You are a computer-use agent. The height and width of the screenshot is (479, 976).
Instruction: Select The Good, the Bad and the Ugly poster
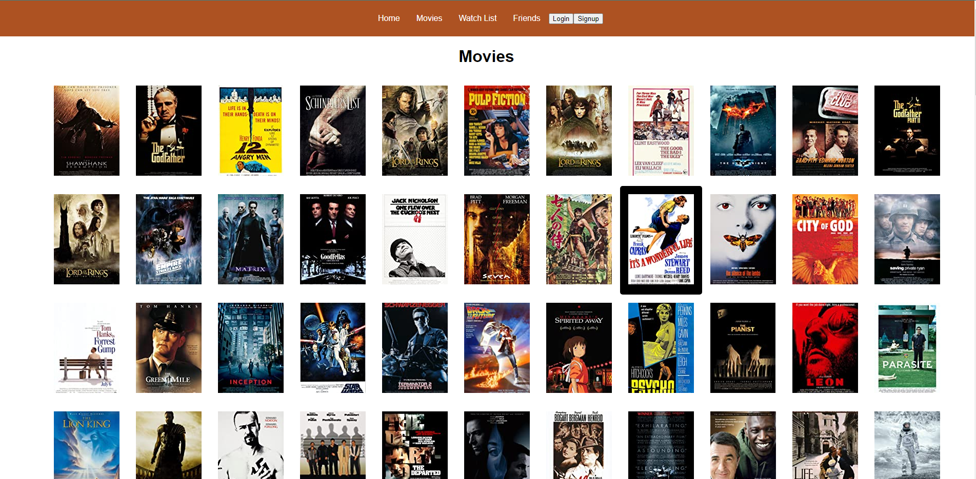pyautogui.click(x=661, y=131)
